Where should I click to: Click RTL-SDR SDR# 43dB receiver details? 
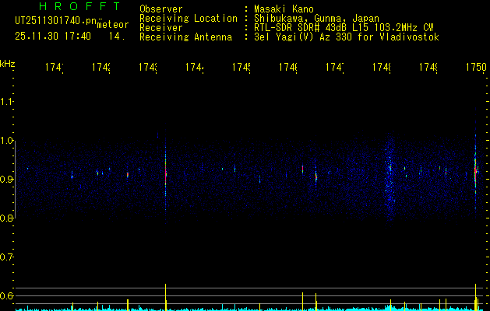tap(344, 28)
